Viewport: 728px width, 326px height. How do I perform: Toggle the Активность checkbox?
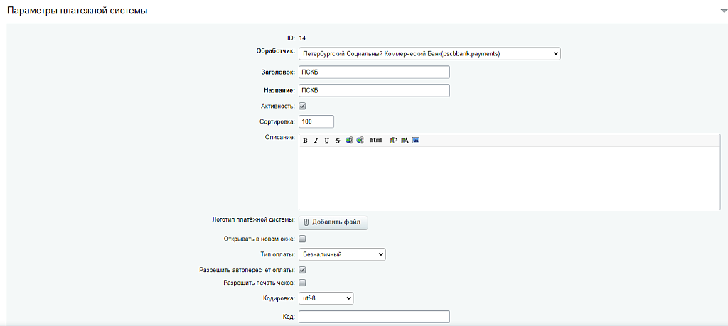pyautogui.click(x=302, y=106)
